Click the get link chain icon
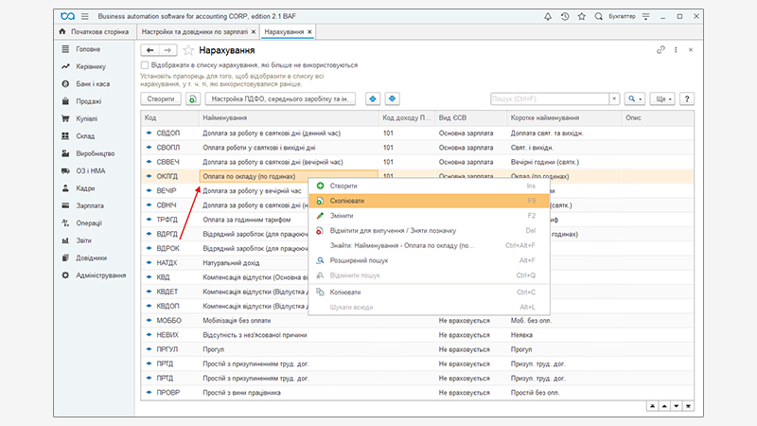This screenshot has height=426, width=757. coord(661,49)
